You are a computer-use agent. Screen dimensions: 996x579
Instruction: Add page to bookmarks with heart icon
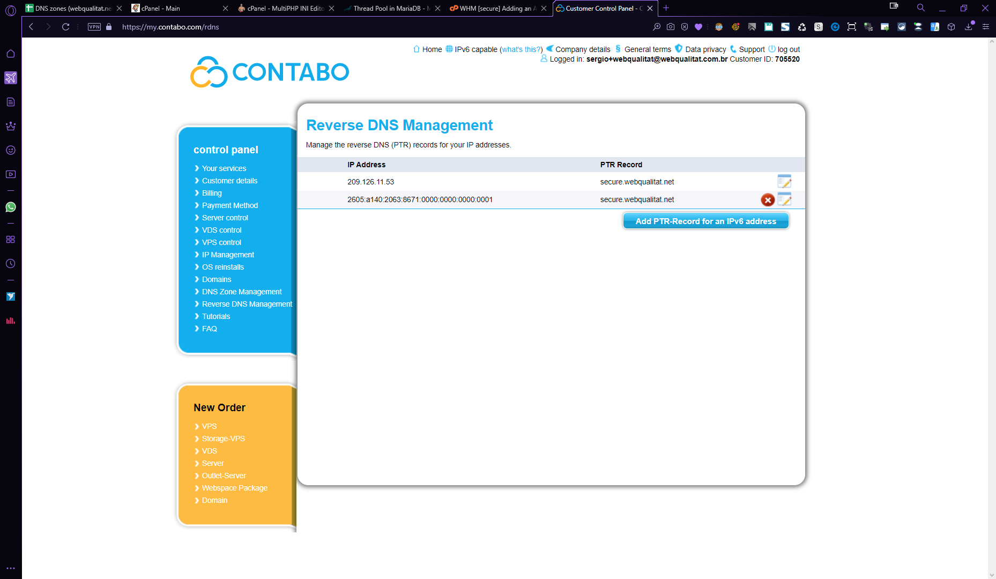[x=698, y=27]
